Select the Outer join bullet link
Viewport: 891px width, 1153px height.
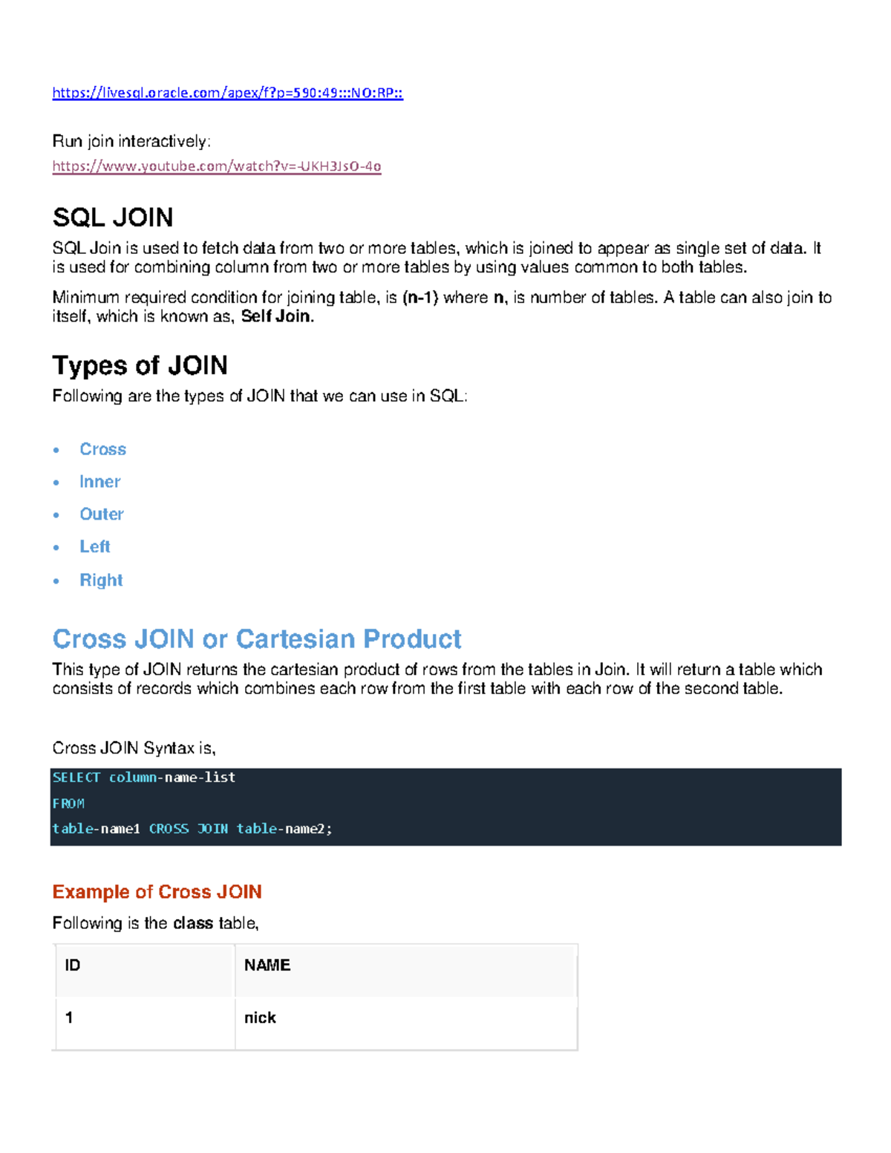pyautogui.click(x=102, y=514)
